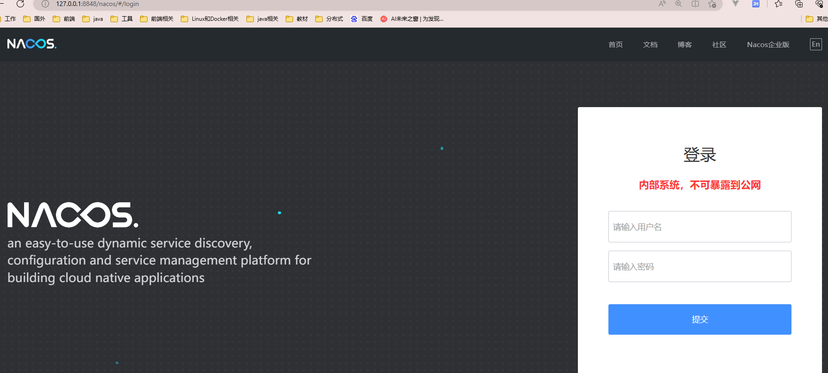Viewport: 828px width, 373px height.
Task: Click the 登录 heading text
Action: click(699, 155)
